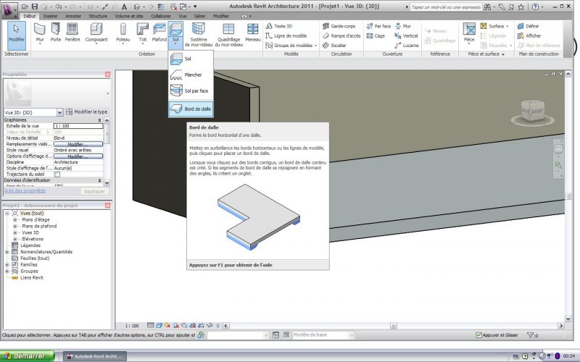The image size is (580, 362).
Task: Click the Pièce room tool
Action: click(x=468, y=33)
